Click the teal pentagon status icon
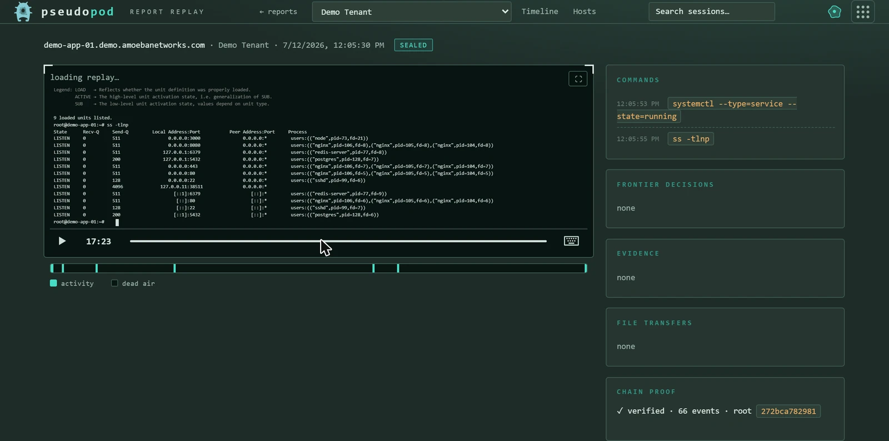Screen dimensions: 889x441 click(x=835, y=12)
